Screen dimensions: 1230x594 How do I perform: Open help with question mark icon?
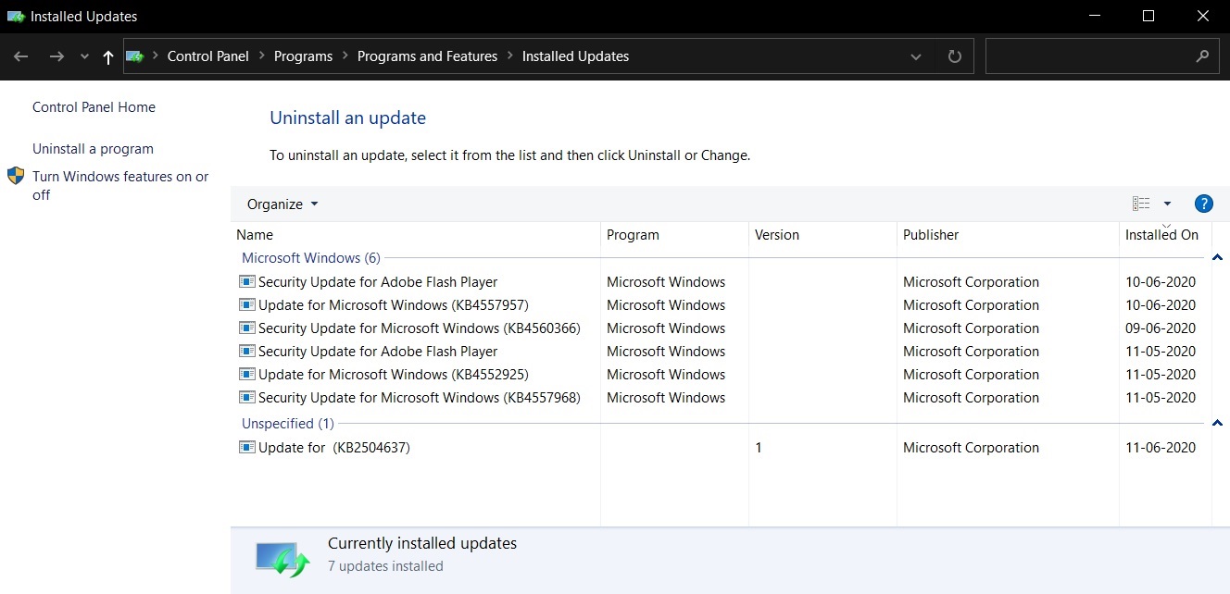(x=1204, y=204)
